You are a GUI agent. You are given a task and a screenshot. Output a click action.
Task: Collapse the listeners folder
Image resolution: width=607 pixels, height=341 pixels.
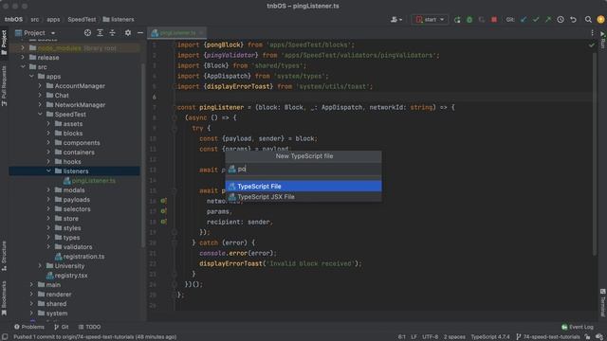pyautogui.click(x=48, y=170)
